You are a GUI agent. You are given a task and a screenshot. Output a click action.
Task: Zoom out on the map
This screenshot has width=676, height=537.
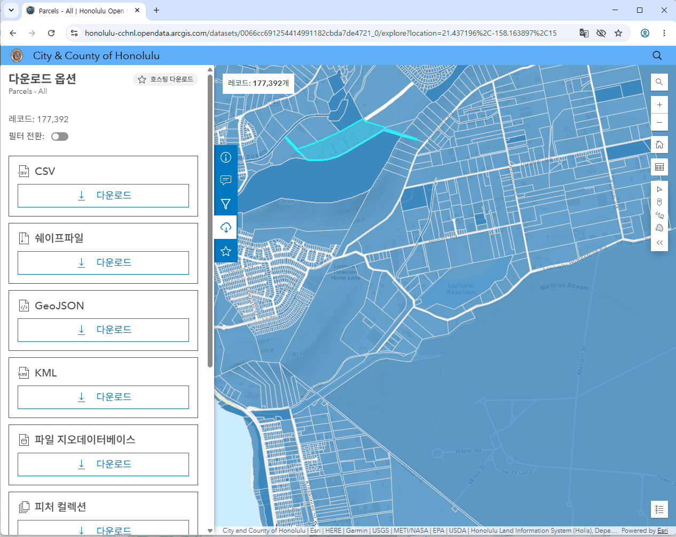point(659,122)
